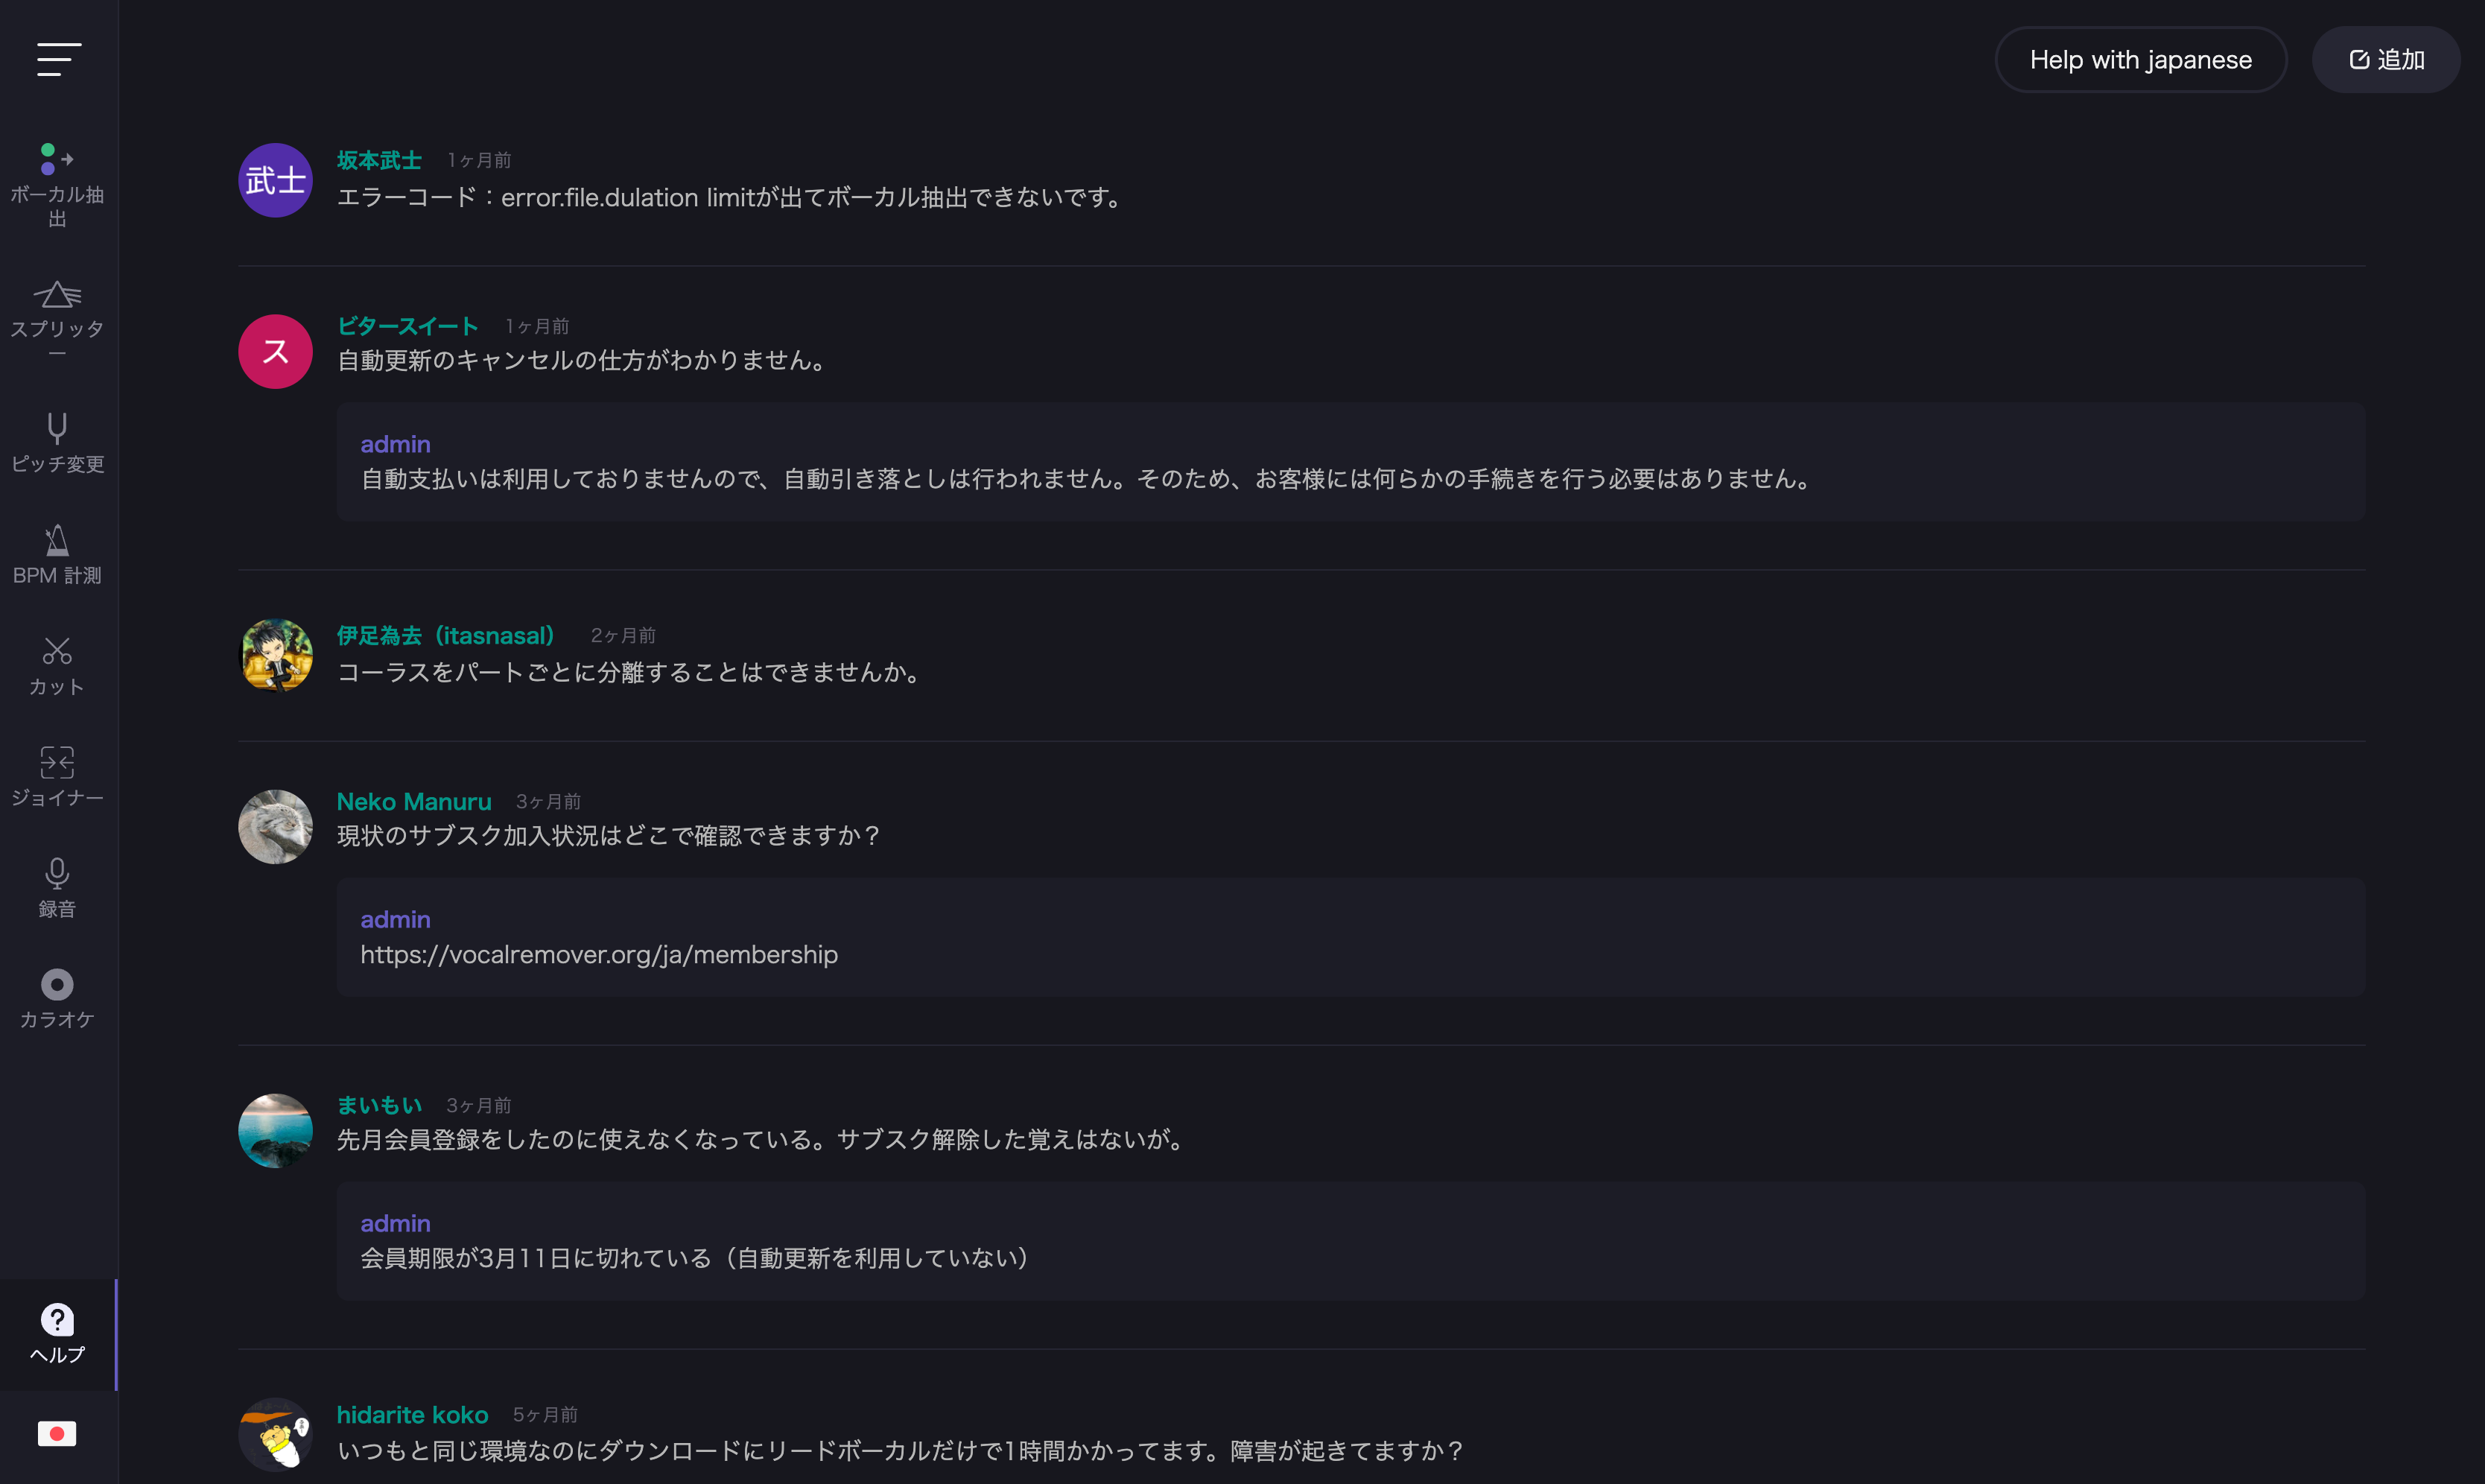Click the username 坂本武士
The image size is (2485, 1484).
[379, 160]
